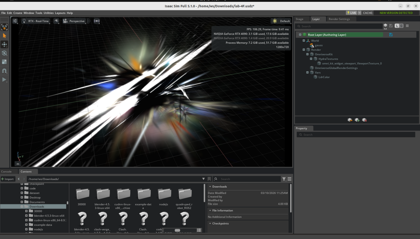This screenshot has height=239, width=420.
Task: Toggle the selection mode prims icon
Action: pos(4,27)
